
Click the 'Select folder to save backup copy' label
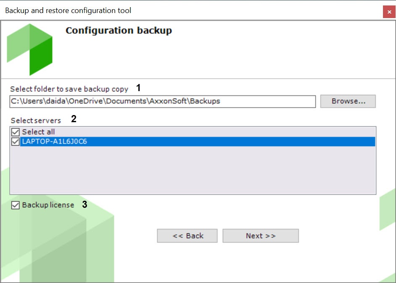69,89
